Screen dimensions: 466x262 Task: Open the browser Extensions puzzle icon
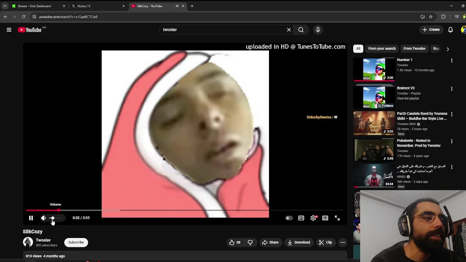pos(443,17)
